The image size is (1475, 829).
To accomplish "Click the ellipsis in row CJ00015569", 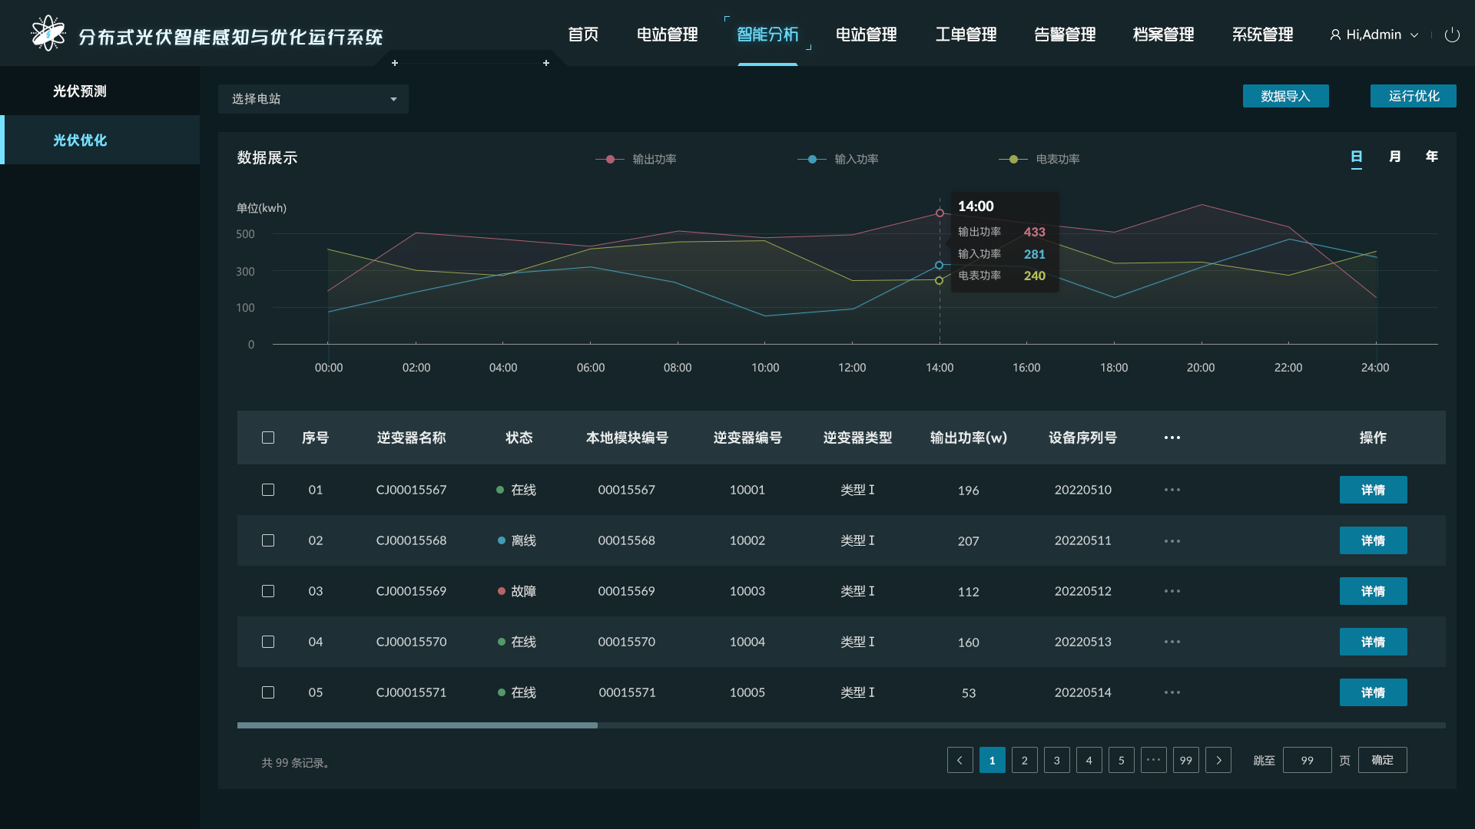I will click(x=1172, y=591).
